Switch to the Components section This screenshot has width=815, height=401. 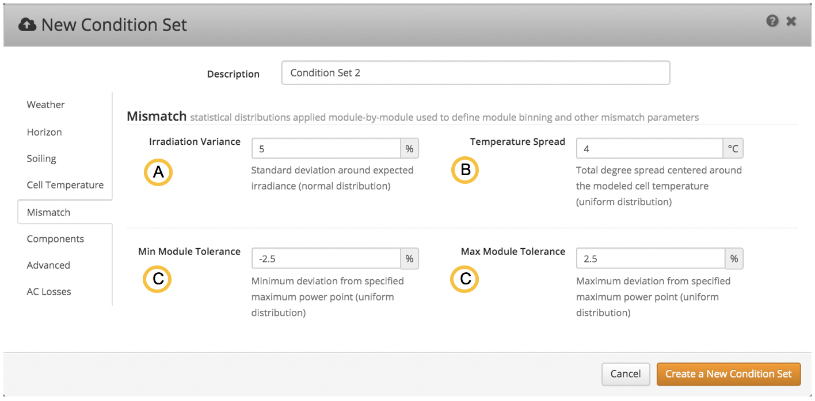point(55,238)
